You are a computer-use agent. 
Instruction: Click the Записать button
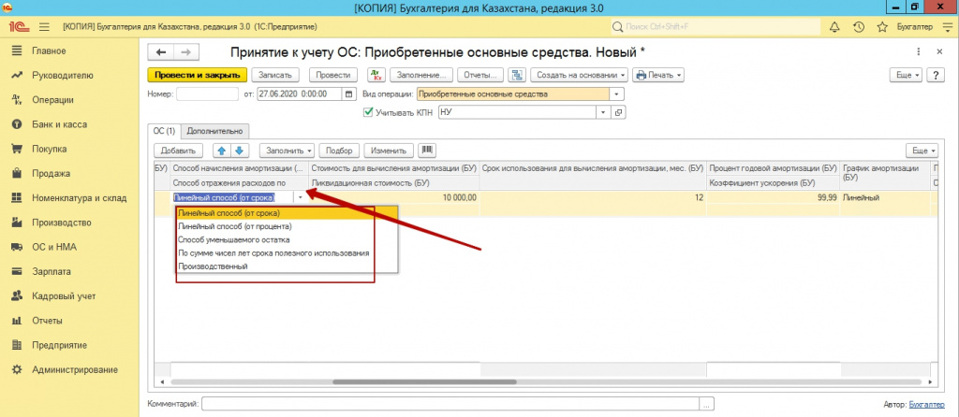[275, 75]
